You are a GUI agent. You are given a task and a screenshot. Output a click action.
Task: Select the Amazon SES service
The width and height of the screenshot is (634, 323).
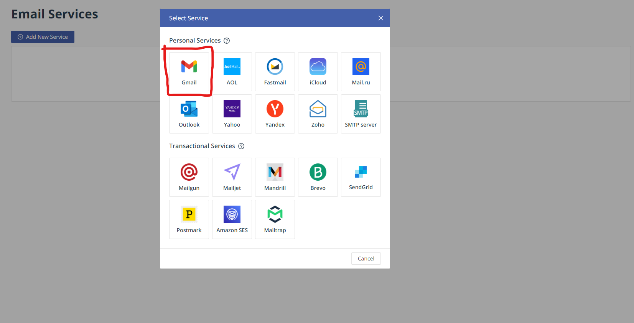[x=232, y=219]
